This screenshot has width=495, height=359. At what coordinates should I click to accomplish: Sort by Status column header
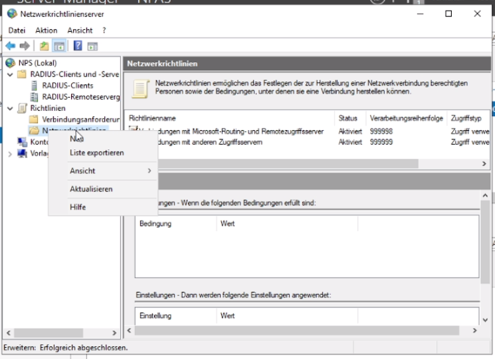click(x=350, y=118)
